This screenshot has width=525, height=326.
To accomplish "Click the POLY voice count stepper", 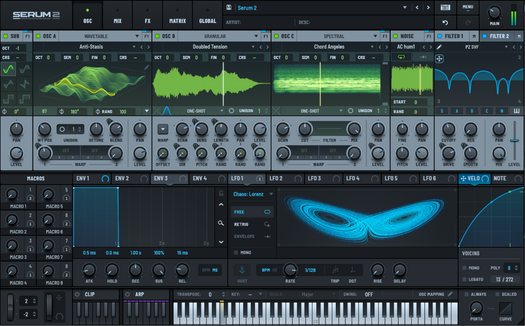I will (x=516, y=268).
